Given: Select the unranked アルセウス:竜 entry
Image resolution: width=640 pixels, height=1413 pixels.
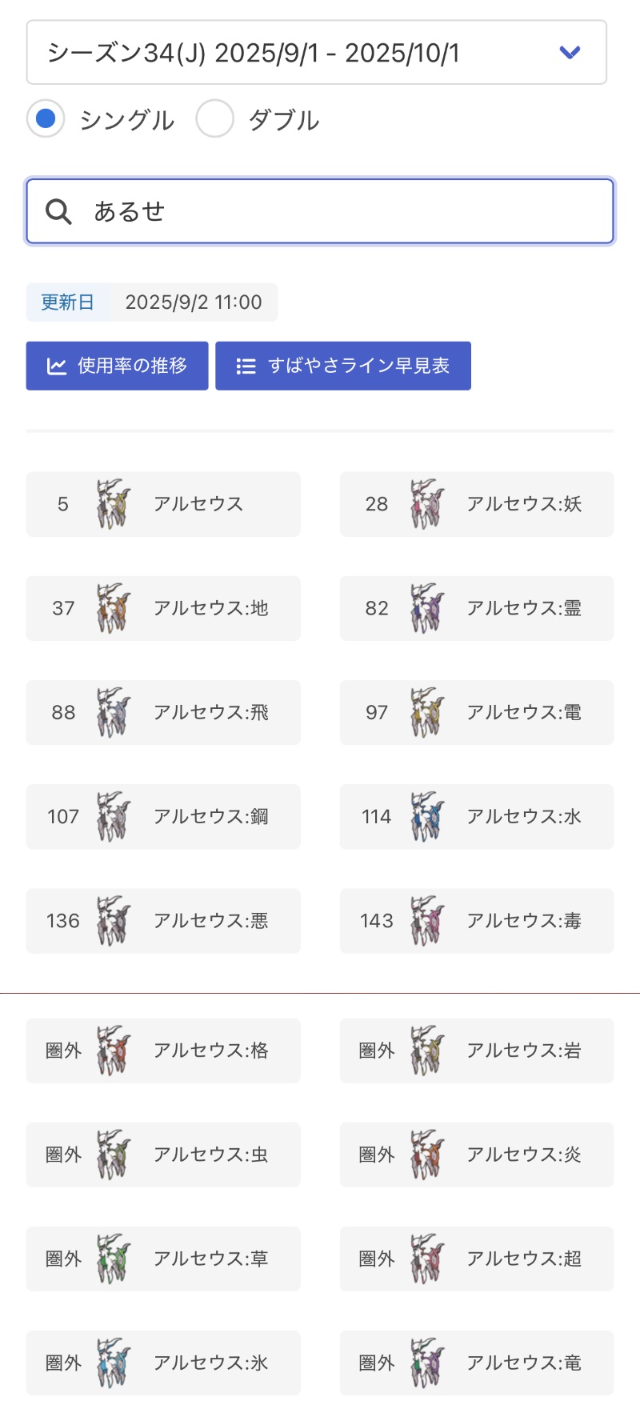Looking at the screenshot, I should 477,1363.
